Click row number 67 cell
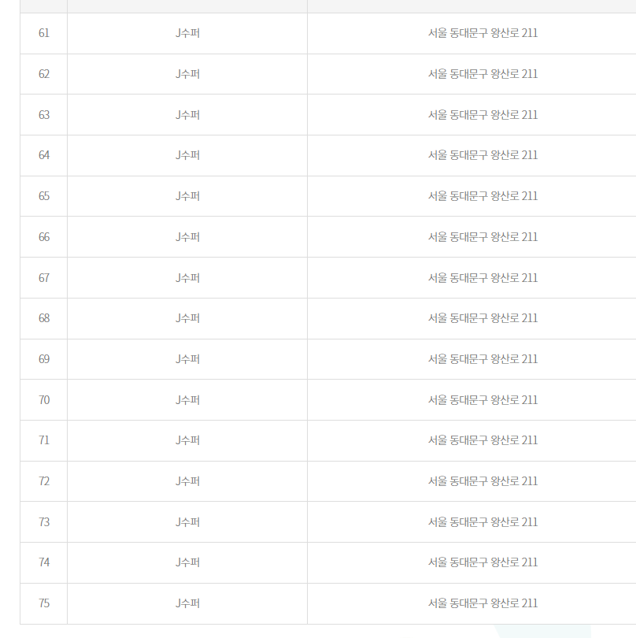Screen dimensions: 636x638 pos(44,278)
